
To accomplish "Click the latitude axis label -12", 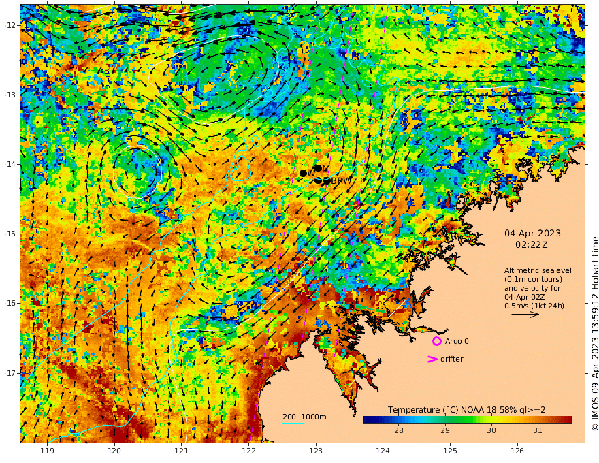I will [x=10, y=25].
